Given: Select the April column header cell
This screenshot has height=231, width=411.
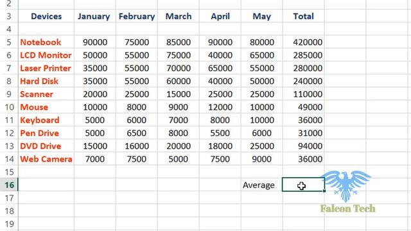Looking at the screenshot, I should 220,16.
